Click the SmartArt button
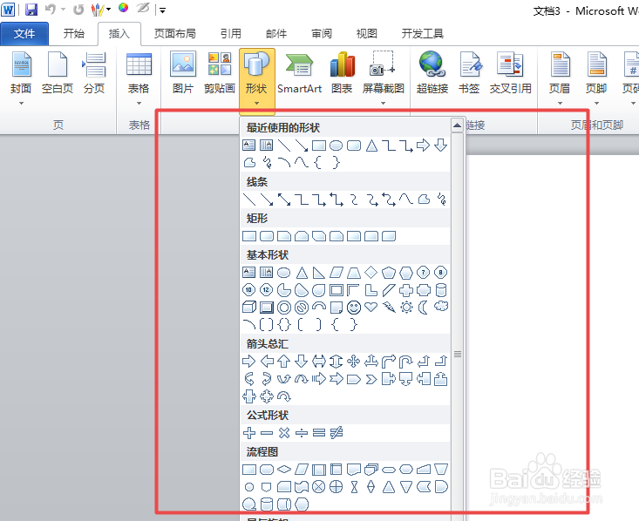Screen dimensions: 639x521 pos(300,73)
